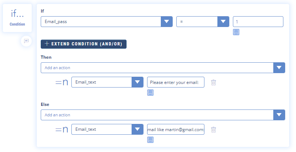Click the If condition value field
The width and height of the screenshot is (296, 152).
[x=258, y=22]
